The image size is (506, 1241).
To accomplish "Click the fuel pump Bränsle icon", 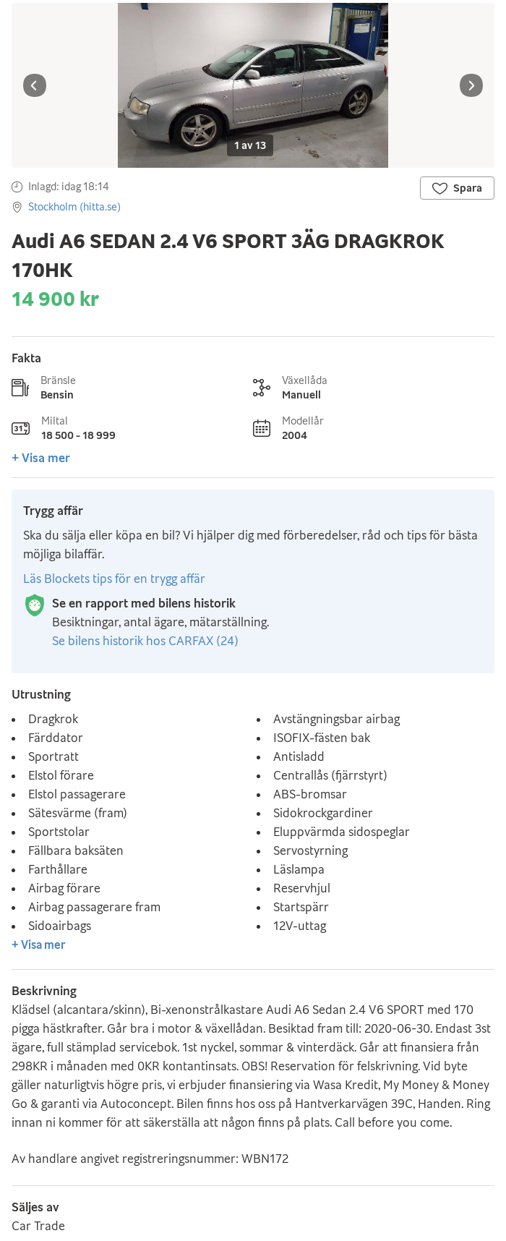I will (20, 388).
